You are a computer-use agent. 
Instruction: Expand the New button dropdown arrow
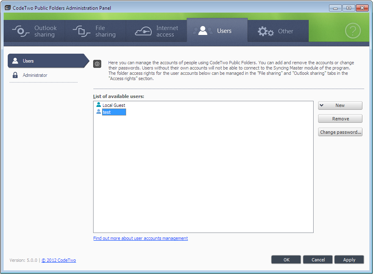tap(321, 105)
